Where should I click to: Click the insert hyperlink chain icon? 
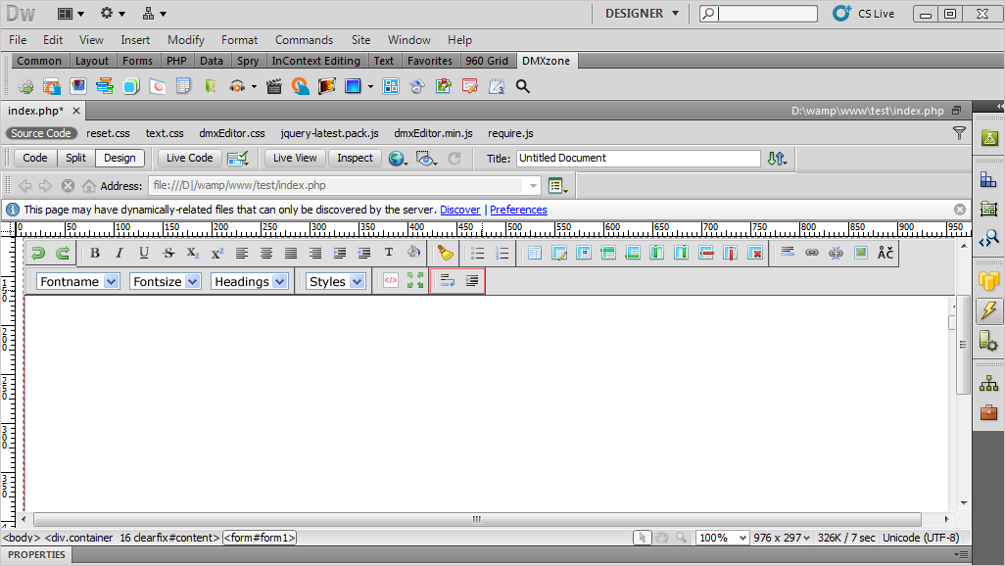[x=812, y=253]
